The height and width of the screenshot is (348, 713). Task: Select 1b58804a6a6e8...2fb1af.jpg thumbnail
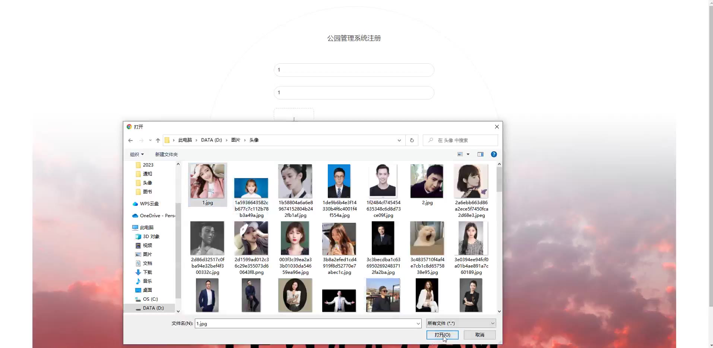(x=295, y=181)
